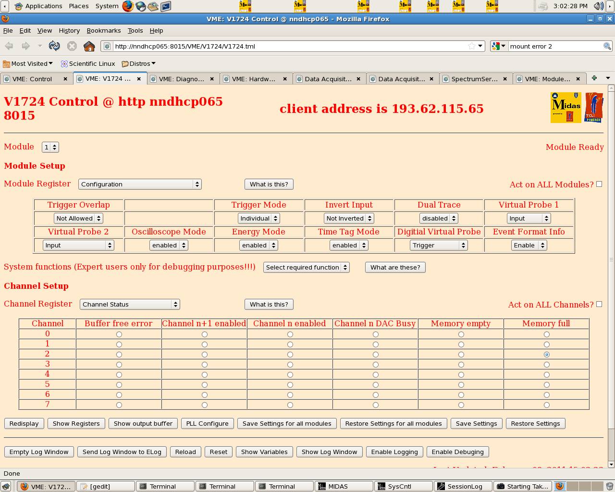The image size is (615, 492).
Task: Click the Enable Logging button
Action: pos(394,452)
